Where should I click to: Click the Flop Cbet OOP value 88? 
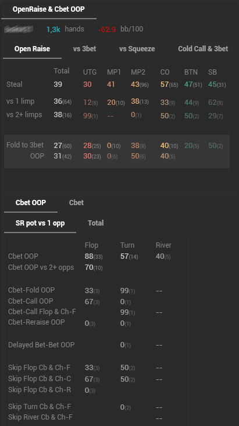[89, 256]
